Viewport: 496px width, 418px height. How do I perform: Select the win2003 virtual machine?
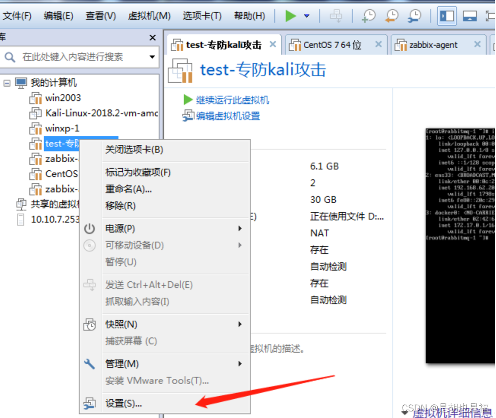click(x=63, y=98)
